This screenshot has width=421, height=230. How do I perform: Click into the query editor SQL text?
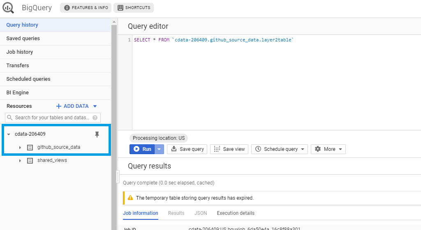pos(214,40)
